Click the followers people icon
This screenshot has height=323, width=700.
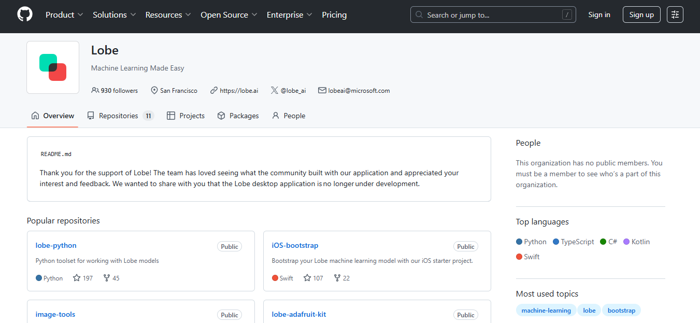point(95,90)
